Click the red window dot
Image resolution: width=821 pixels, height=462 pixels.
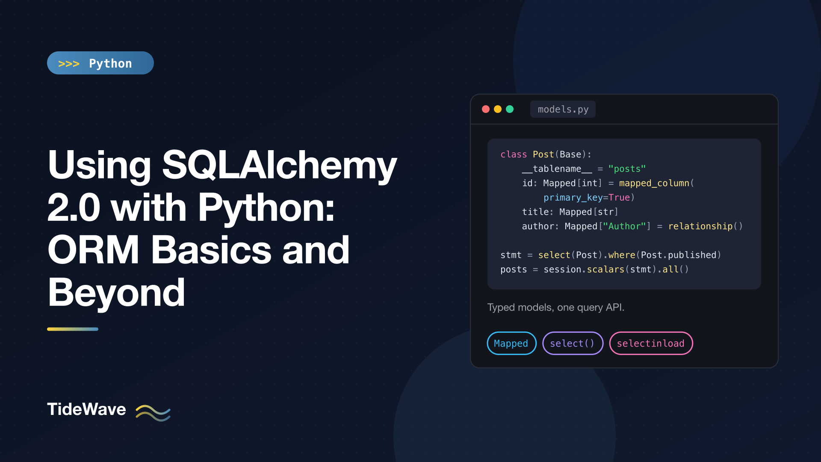click(x=486, y=109)
